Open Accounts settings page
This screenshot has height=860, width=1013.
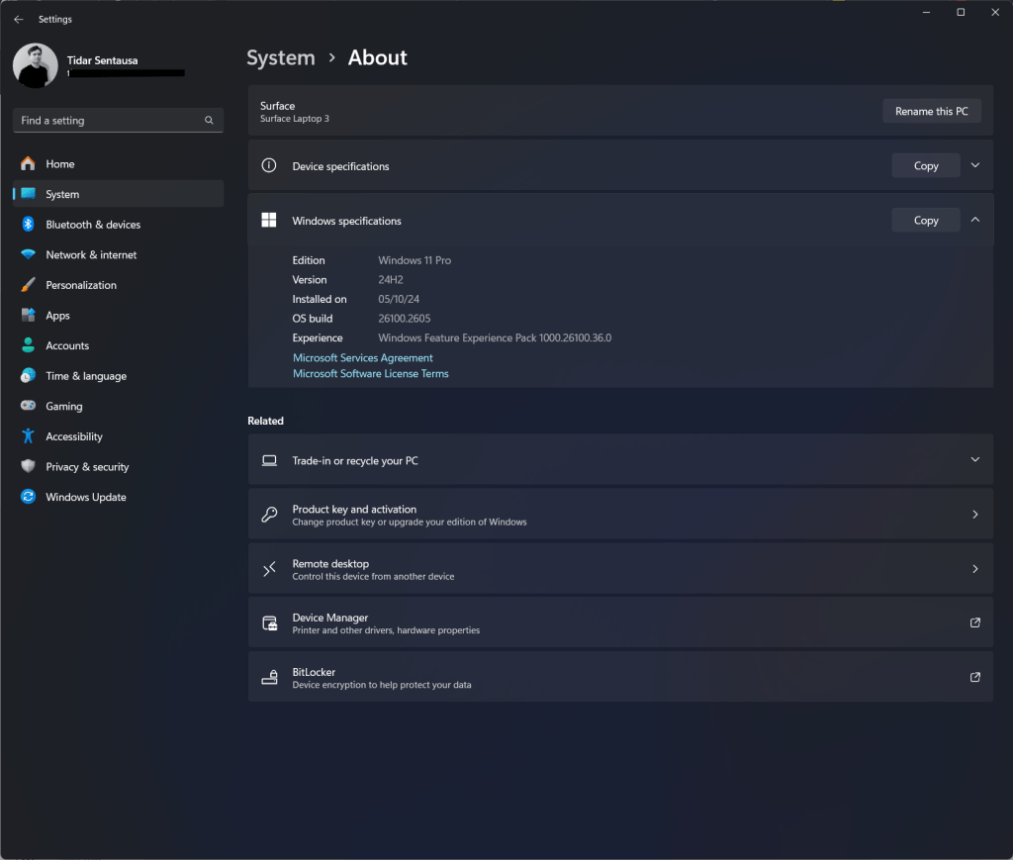point(119,345)
